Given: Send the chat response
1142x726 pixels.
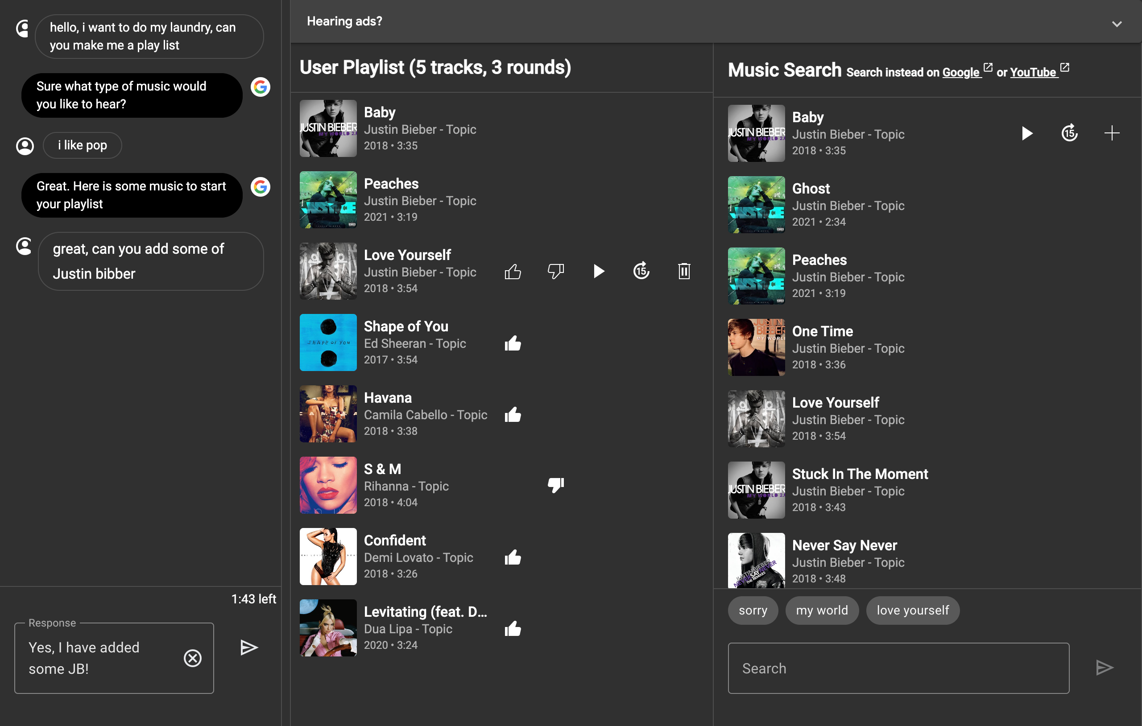Looking at the screenshot, I should coord(249,647).
